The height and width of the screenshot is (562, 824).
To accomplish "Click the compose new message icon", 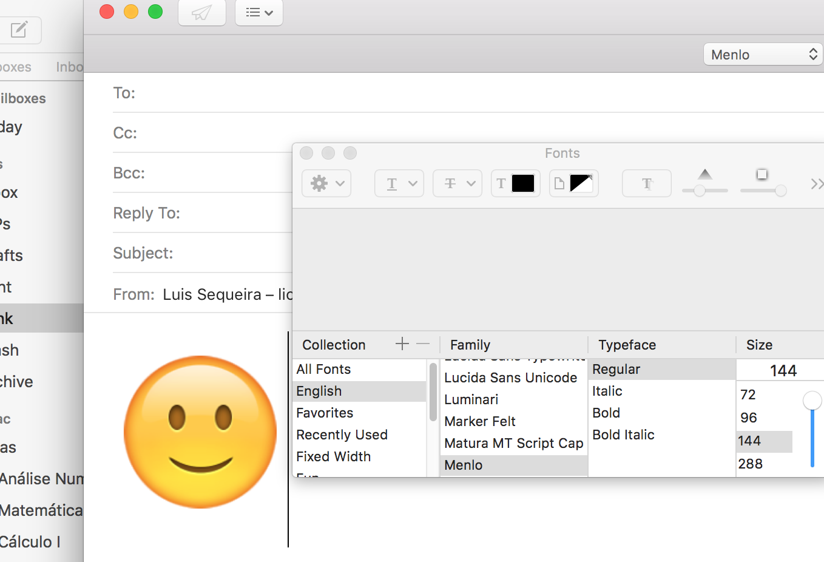I will pyautogui.click(x=19, y=30).
